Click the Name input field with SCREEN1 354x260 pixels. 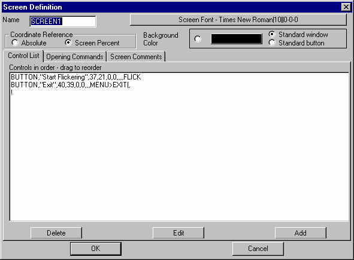point(63,22)
